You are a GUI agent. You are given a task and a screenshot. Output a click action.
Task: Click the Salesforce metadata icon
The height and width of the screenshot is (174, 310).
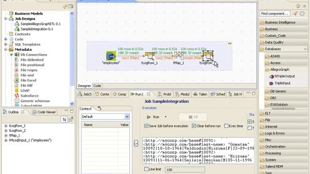tap(17, 96)
